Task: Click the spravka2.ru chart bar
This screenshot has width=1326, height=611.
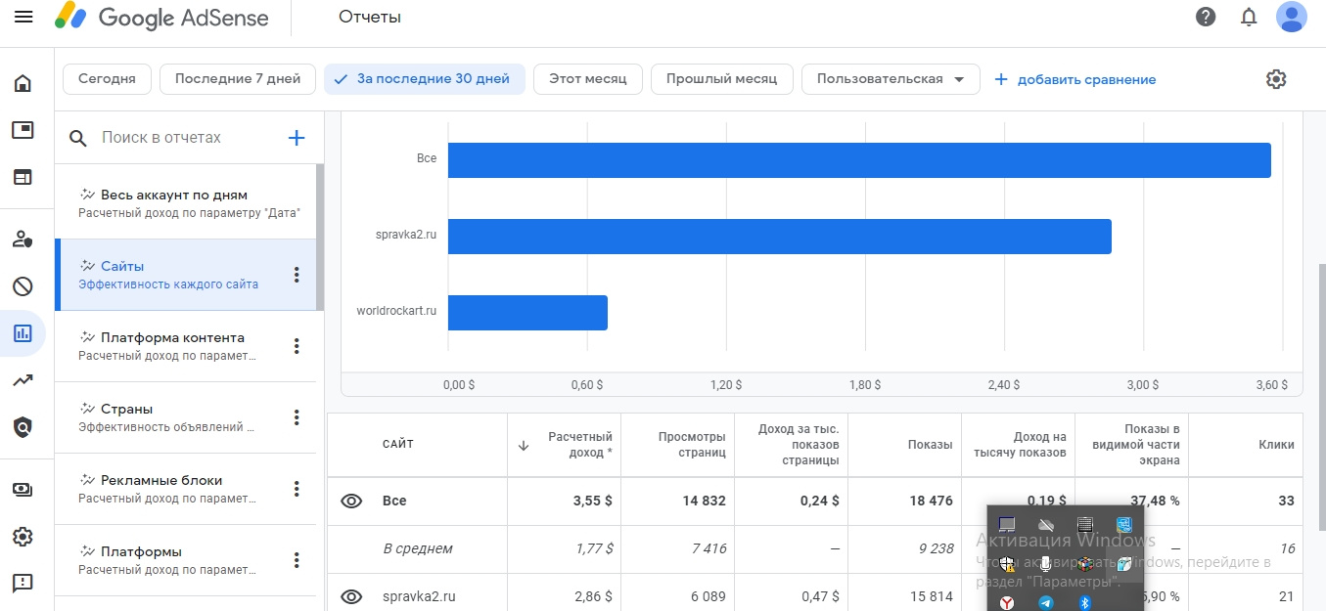Action: (779, 236)
